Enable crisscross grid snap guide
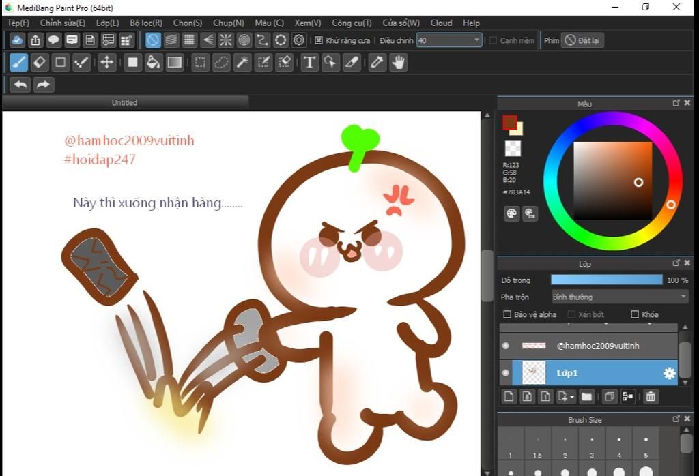 click(190, 40)
